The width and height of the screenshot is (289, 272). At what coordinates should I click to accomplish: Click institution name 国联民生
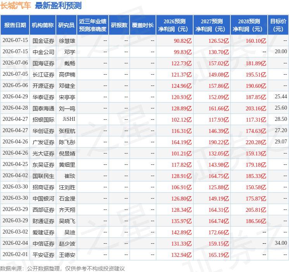[43, 176]
